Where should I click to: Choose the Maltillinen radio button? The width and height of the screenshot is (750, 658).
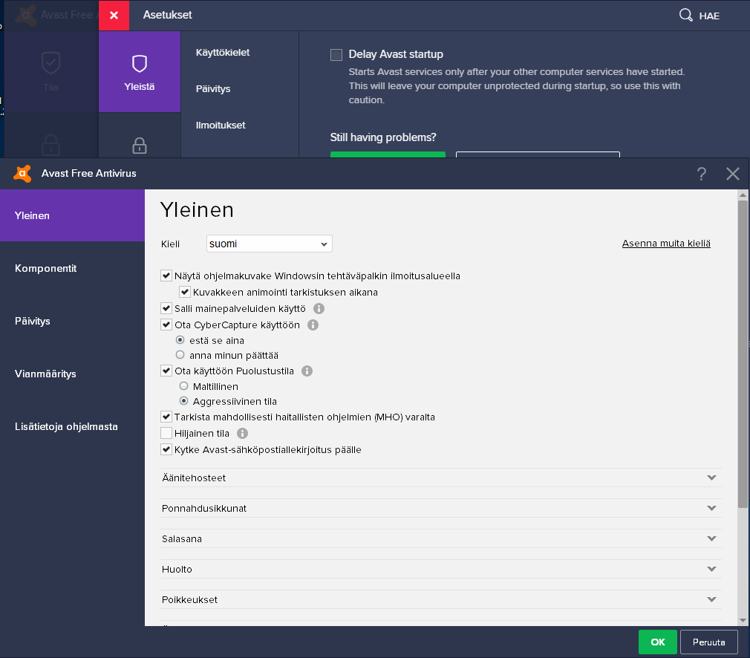pos(183,386)
